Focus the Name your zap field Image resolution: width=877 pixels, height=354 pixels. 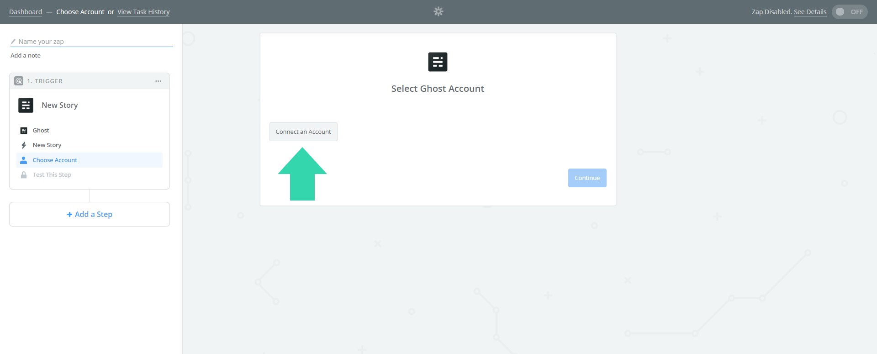coord(95,42)
